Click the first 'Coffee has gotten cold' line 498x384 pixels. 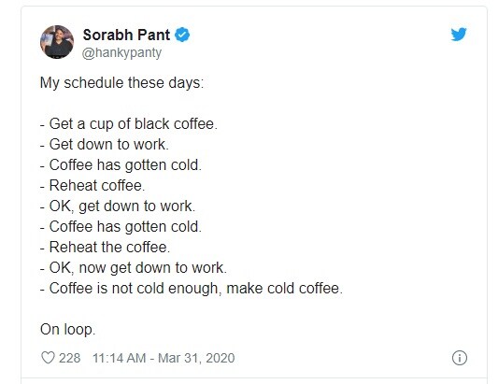[121, 165]
